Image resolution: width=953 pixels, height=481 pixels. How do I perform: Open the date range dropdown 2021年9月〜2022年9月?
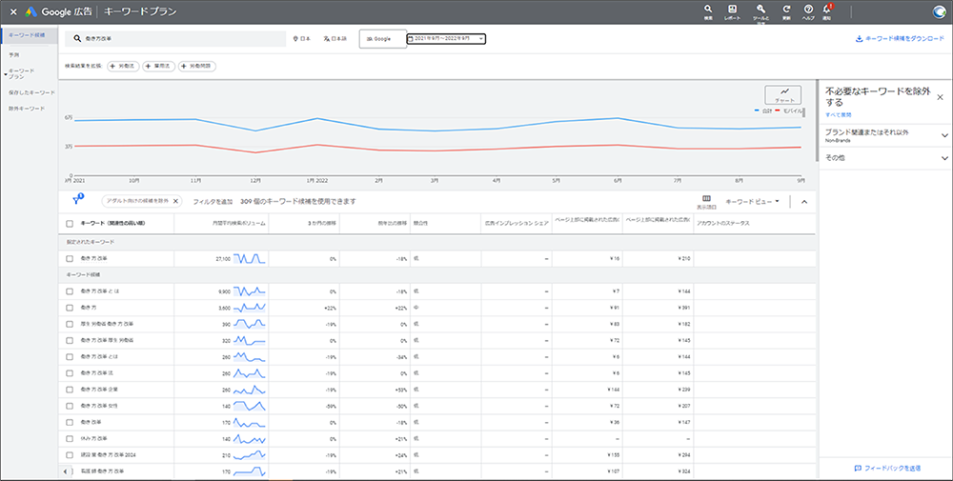click(446, 39)
